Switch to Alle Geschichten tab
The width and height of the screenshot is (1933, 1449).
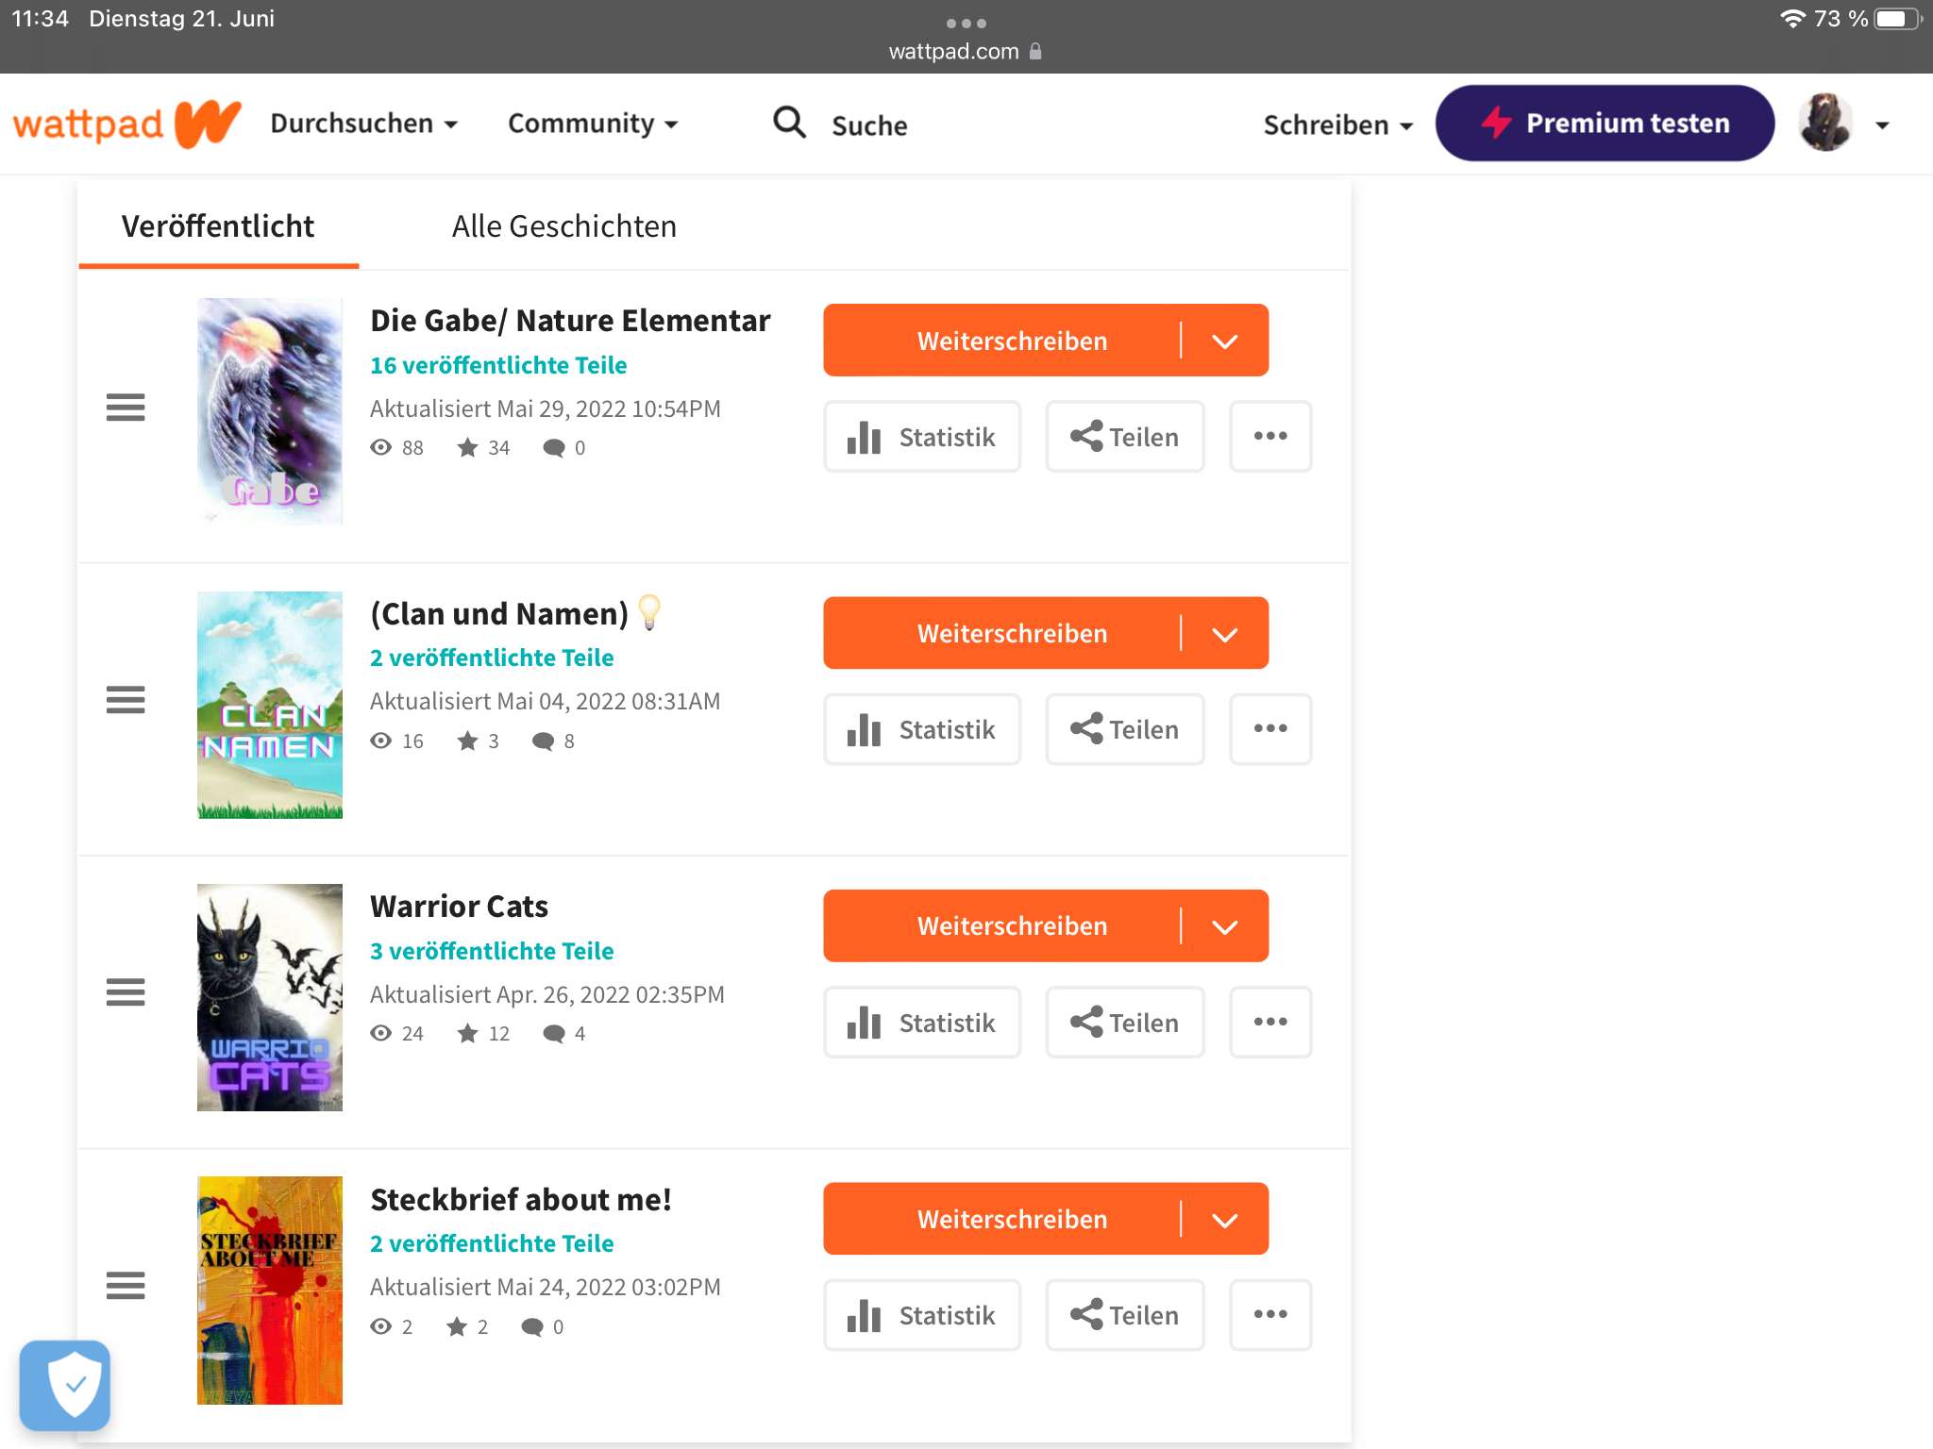[x=563, y=226]
